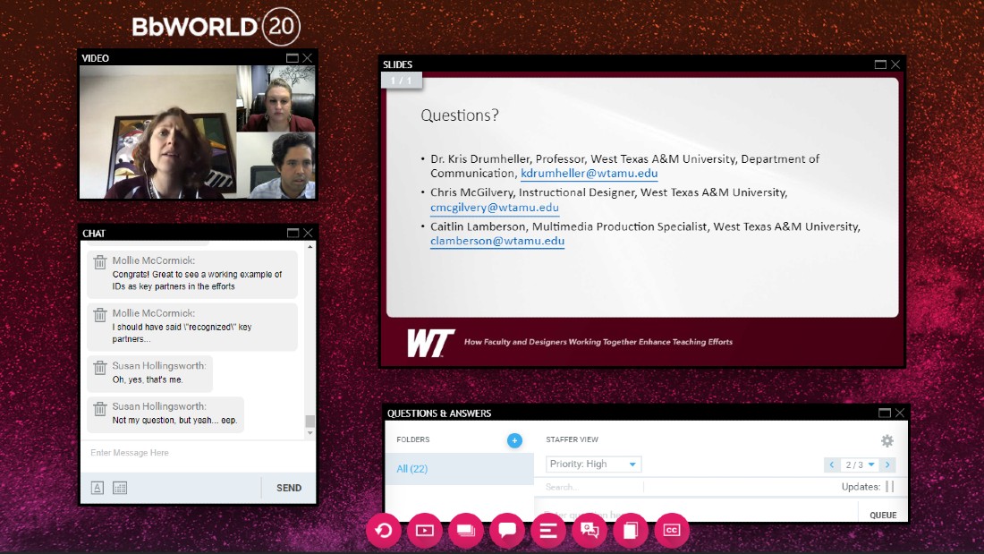Open the kdrumheller@wtamu.edu email link
984x554 pixels.
(590, 174)
